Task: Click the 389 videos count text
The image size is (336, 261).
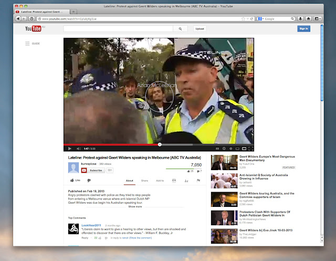Action: [x=105, y=164]
